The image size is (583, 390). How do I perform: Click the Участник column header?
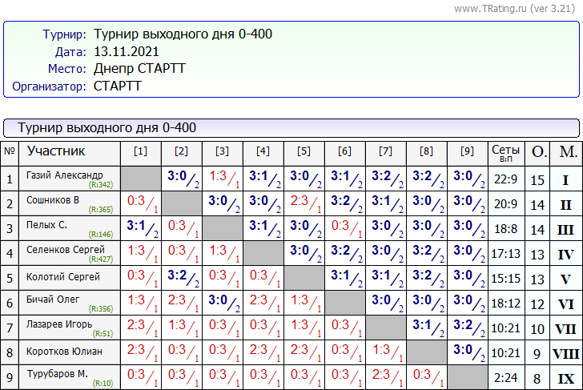pos(56,151)
